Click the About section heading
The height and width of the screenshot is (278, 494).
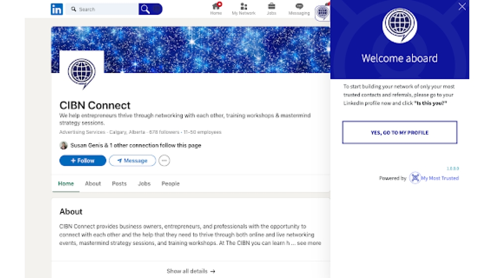tap(71, 211)
